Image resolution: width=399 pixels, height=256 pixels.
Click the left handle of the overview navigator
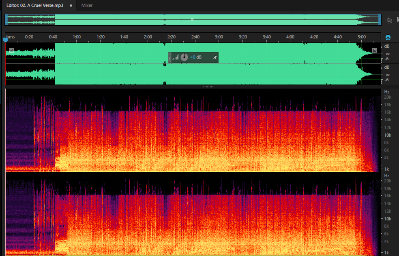point(7,19)
